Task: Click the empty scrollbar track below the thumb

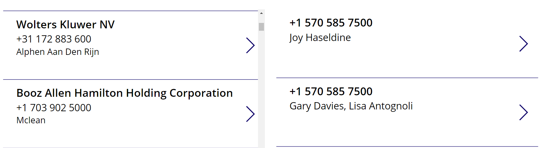Action: click(x=261, y=90)
